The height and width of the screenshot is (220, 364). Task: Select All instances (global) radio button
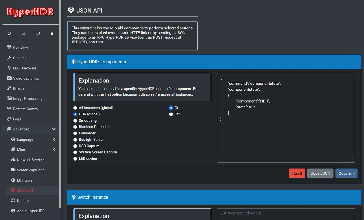[75, 108]
